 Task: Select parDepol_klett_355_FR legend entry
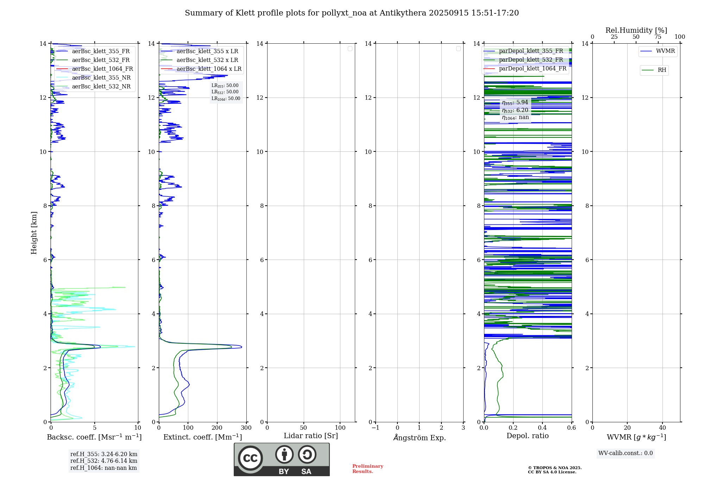523,51
